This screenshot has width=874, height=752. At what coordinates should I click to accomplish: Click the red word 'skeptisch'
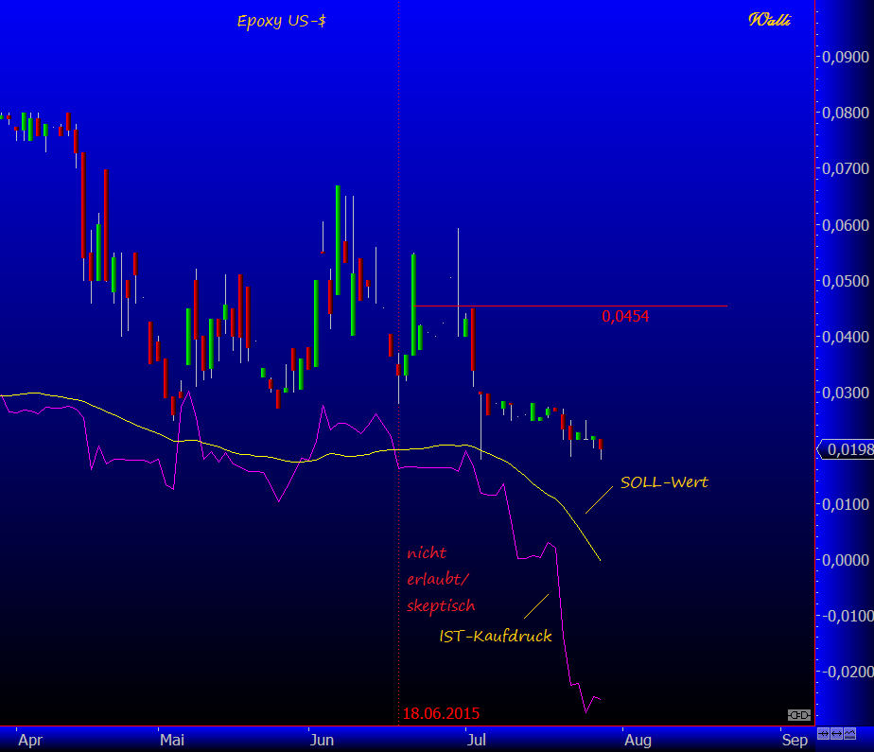tap(441, 606)
